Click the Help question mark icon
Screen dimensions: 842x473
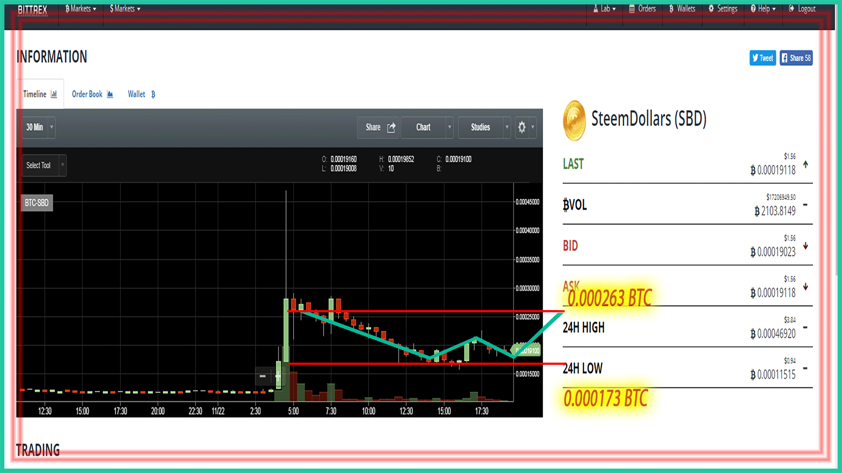(753, 9)
